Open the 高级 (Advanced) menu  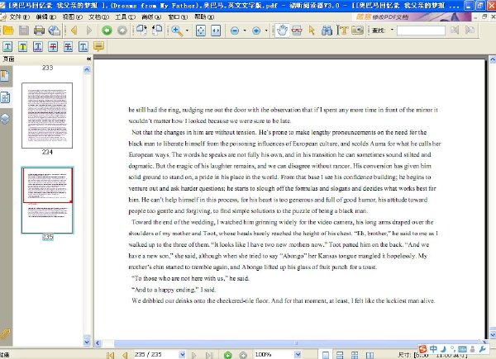(151, 17)
